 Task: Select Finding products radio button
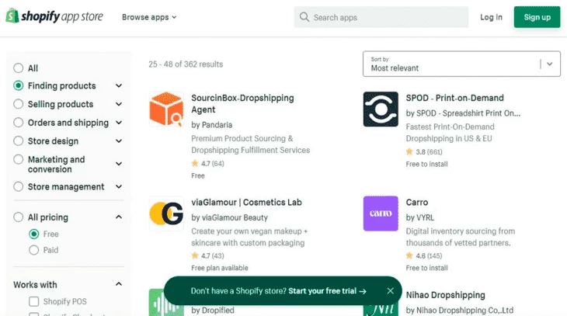[18, 85]
